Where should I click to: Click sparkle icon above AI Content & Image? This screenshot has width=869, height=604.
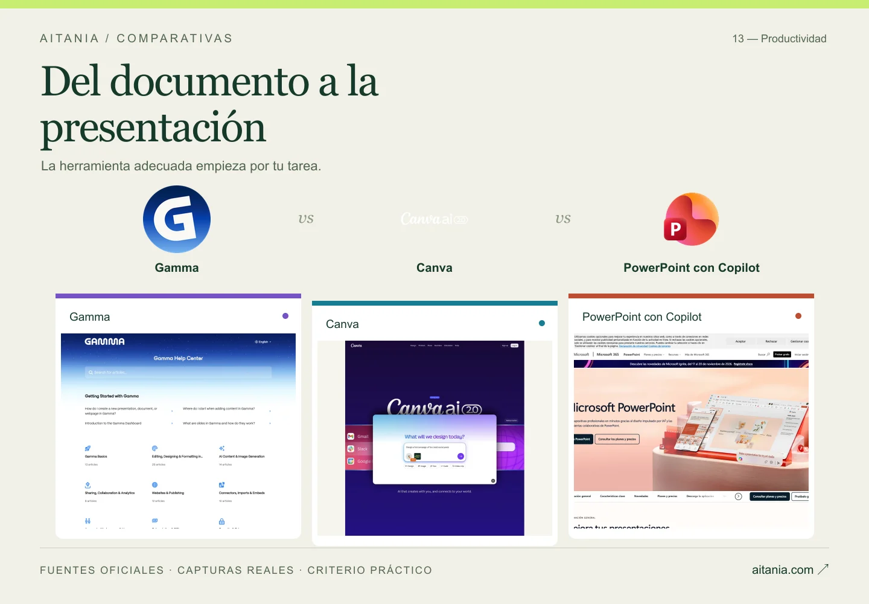pos(221,448)
